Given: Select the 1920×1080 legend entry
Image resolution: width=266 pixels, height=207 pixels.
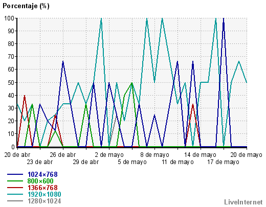Looking at the screenshot, I should click(x=45, y=194).
